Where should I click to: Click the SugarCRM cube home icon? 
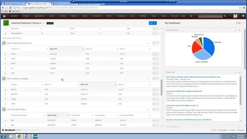[4, 16]
